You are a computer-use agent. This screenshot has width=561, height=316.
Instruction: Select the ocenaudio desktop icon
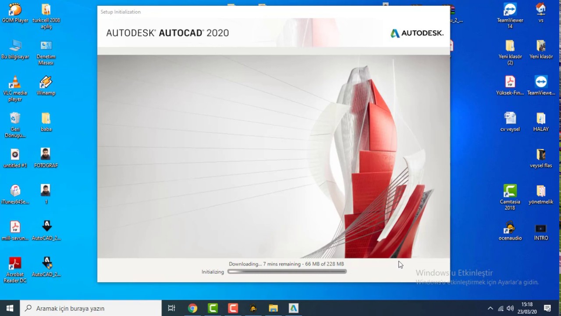click(510, 231)
